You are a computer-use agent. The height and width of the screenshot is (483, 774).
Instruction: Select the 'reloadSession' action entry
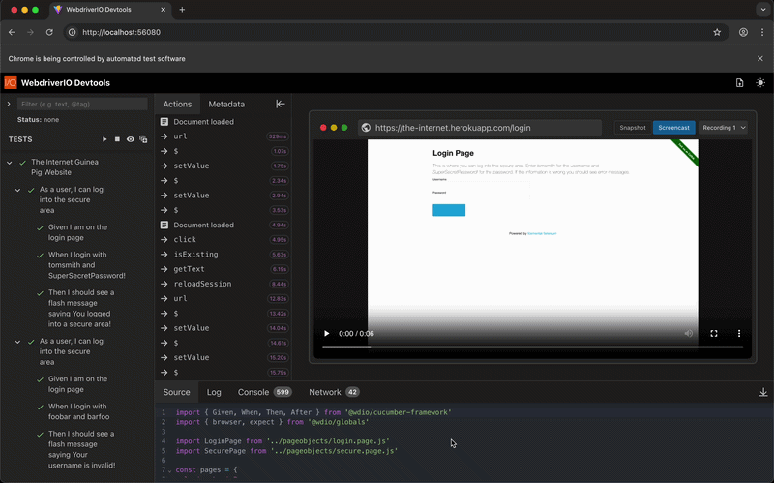223,284
